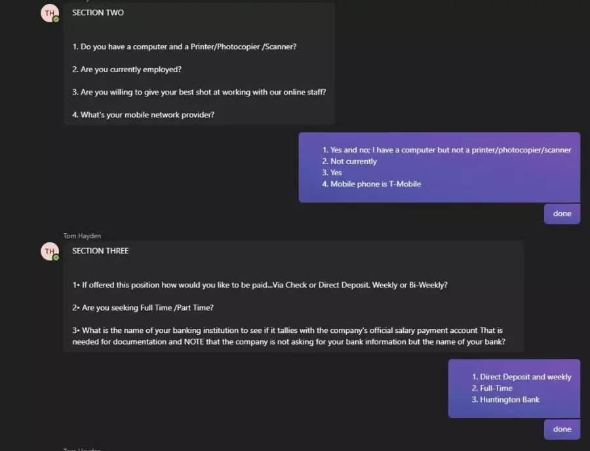Select the Check or Direct Deposit question
The width and height of the screenshot is (590, 451).
[260, 285]
